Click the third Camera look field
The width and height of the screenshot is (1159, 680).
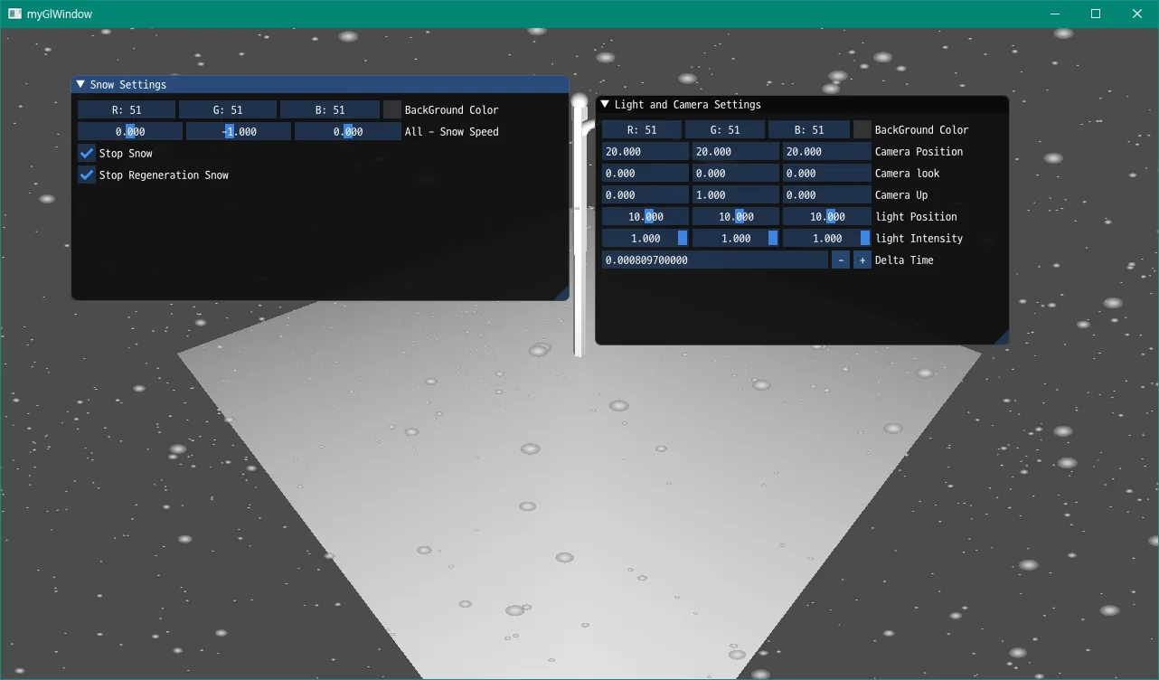[x=827, y=173]
